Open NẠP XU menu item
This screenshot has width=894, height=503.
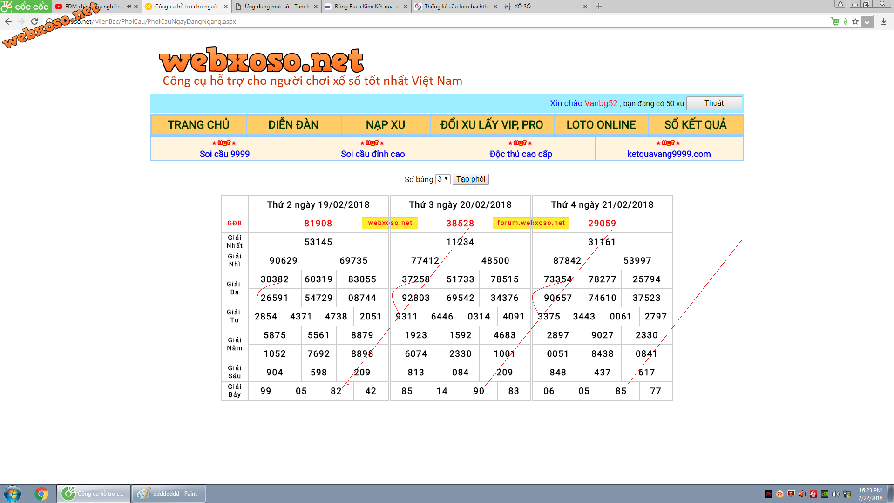coord(386,125)
